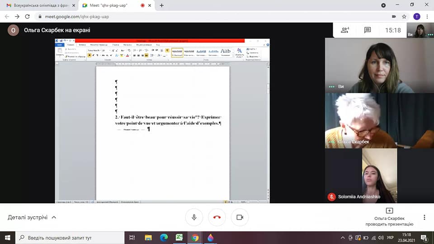
Task: Click the Windows Start button
Action: [x=8, y=238]
